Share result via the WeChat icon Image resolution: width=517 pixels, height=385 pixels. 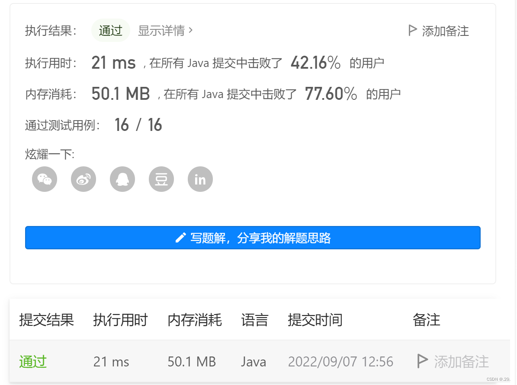pyautogui.click(x=45, y=179)
